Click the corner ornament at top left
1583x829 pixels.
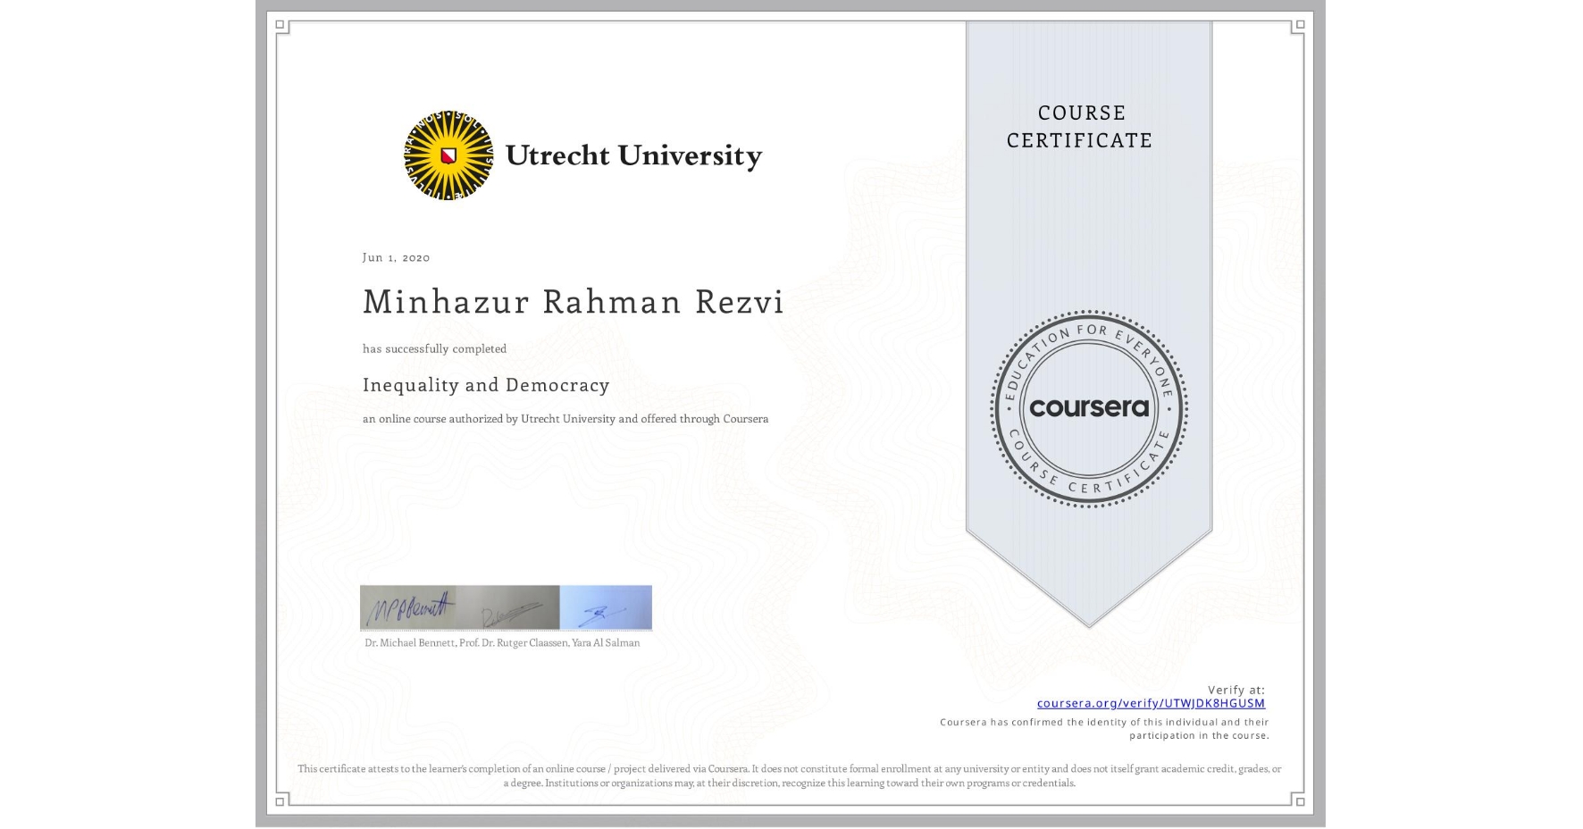[x=282, y=27]
